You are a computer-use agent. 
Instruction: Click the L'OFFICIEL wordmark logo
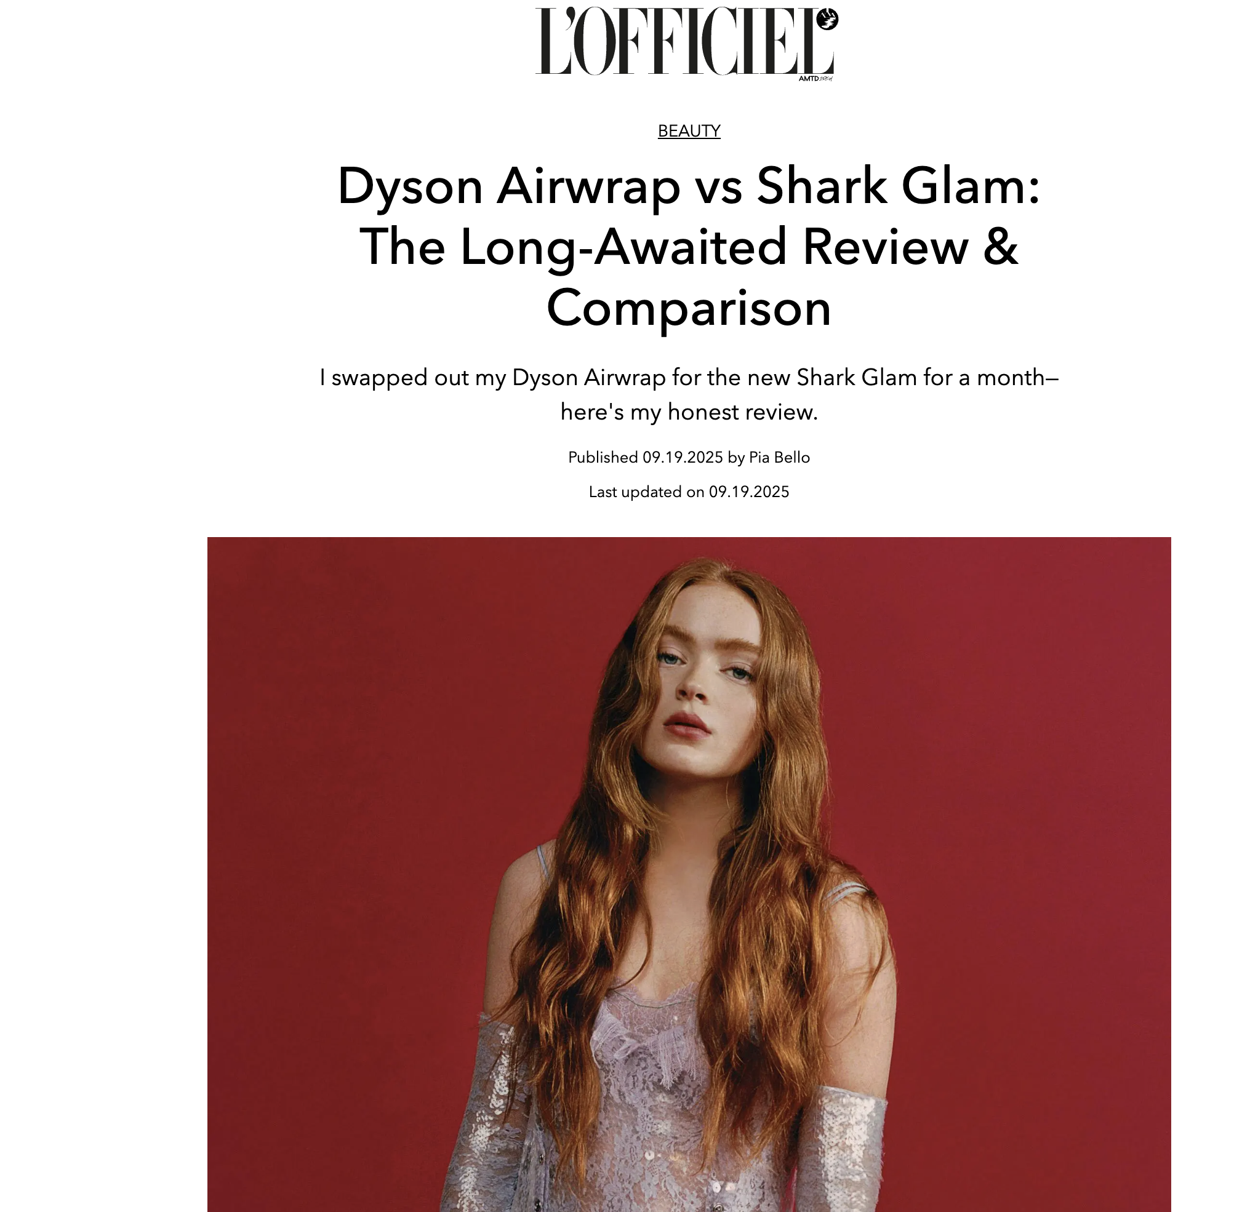pos(686,41)
